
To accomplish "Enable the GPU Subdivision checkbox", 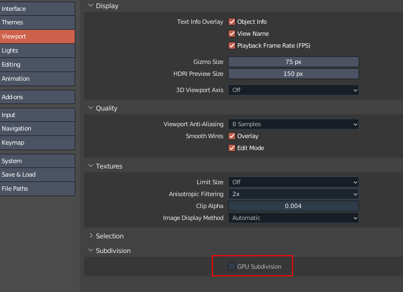I will pyautogui.click(x=232, y=267).
